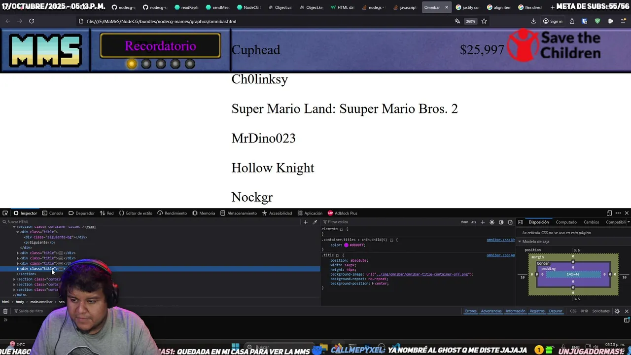The width and height of the screenshot is (631, 355).
Task: Collapse the Modelo de caja section
Action: tap(519, 242)
